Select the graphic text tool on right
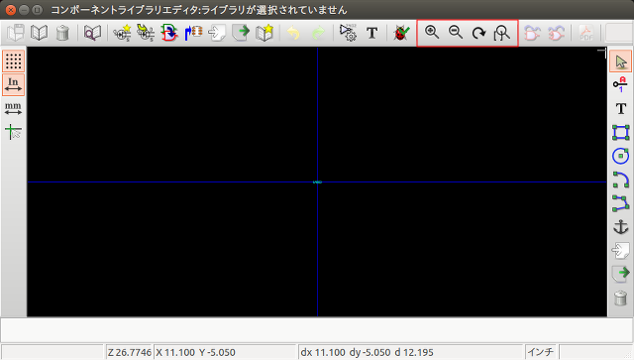The image size is (634, 360). pos(621,108)
